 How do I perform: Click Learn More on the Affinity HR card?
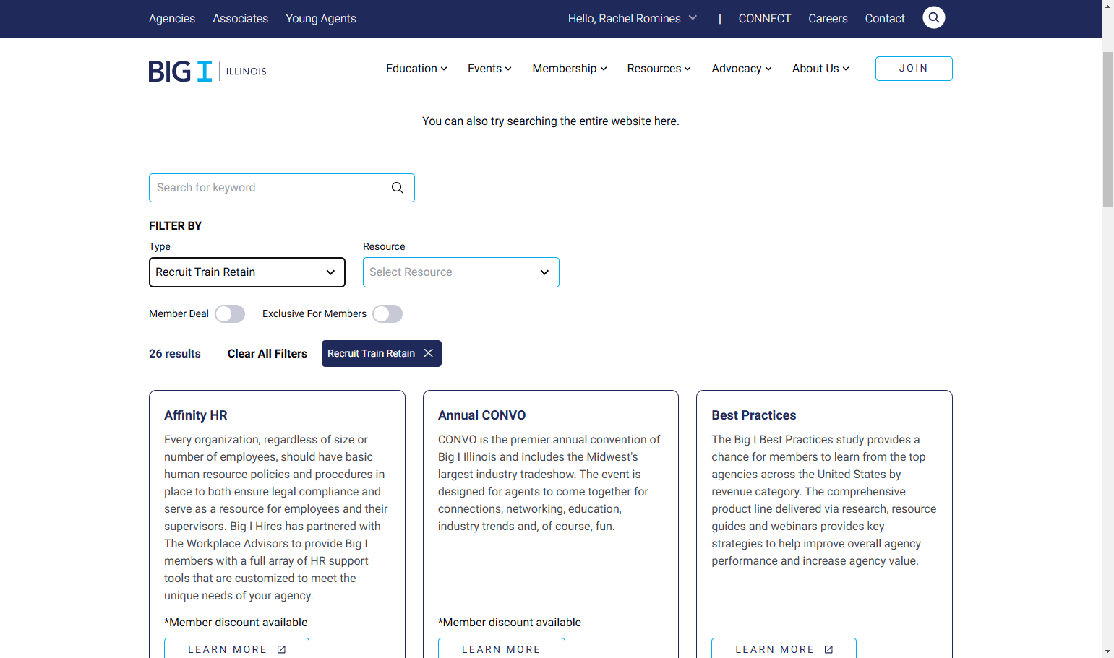tap(236, 648)
